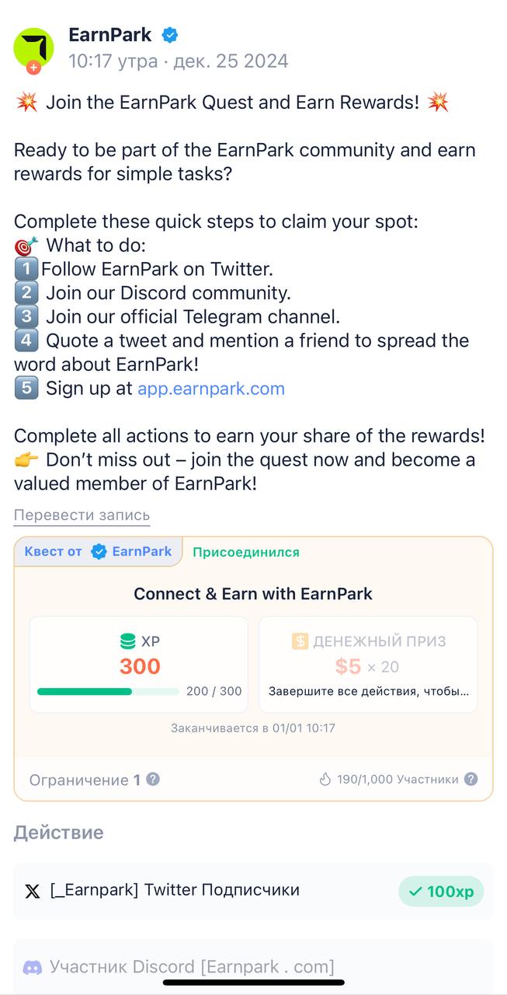Screen dimensions: 507x995
Task: Open the help icon next to Участники
Action: [x=471, y=779]
